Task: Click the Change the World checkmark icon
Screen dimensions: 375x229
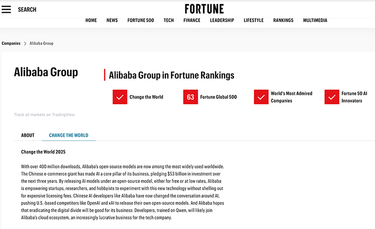Action: (120, 97)
